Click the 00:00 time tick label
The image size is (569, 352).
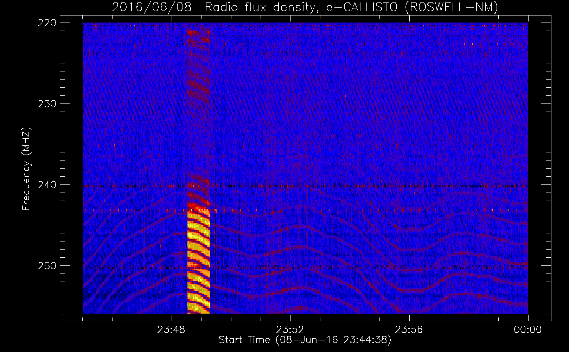[x=528, y=330]
